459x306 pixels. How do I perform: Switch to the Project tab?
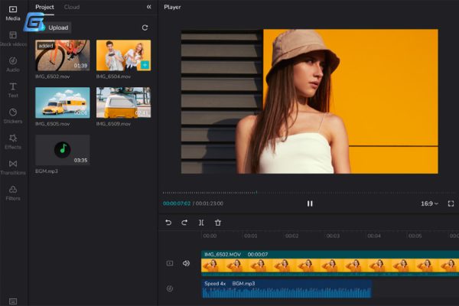tap(44, 7)
